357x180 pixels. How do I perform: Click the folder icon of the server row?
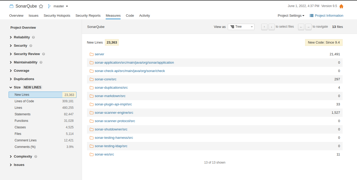(92, 54)
